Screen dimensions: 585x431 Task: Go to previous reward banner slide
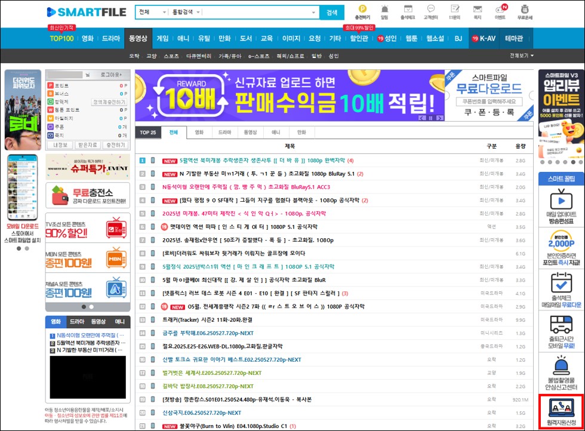pos(422,118)
